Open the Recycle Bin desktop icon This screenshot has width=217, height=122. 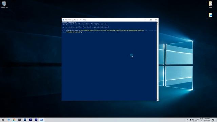pos(4,4)
